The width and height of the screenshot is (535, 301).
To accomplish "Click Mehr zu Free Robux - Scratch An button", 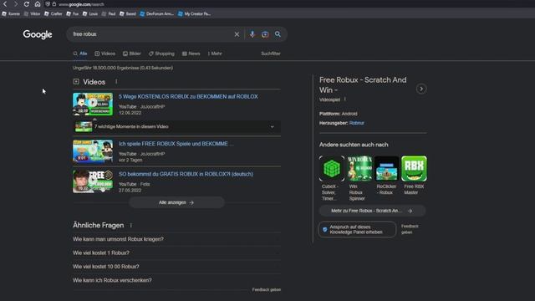I will [x=372, y=211].
